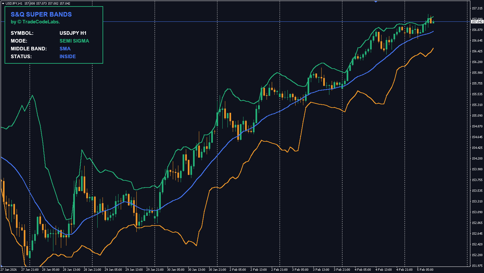
Task: Click the SMA middle band value
Action: 65,49
